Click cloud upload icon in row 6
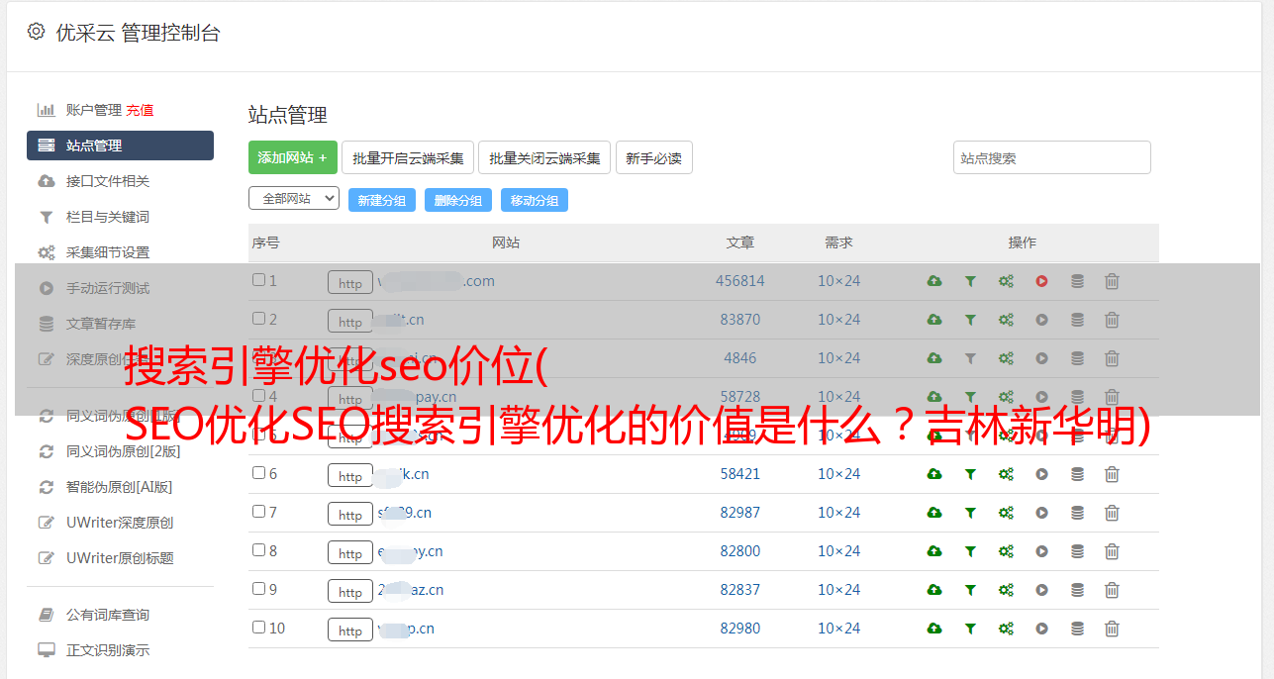Viewport: 1274px width, 679px height. [x=934, y=474]
